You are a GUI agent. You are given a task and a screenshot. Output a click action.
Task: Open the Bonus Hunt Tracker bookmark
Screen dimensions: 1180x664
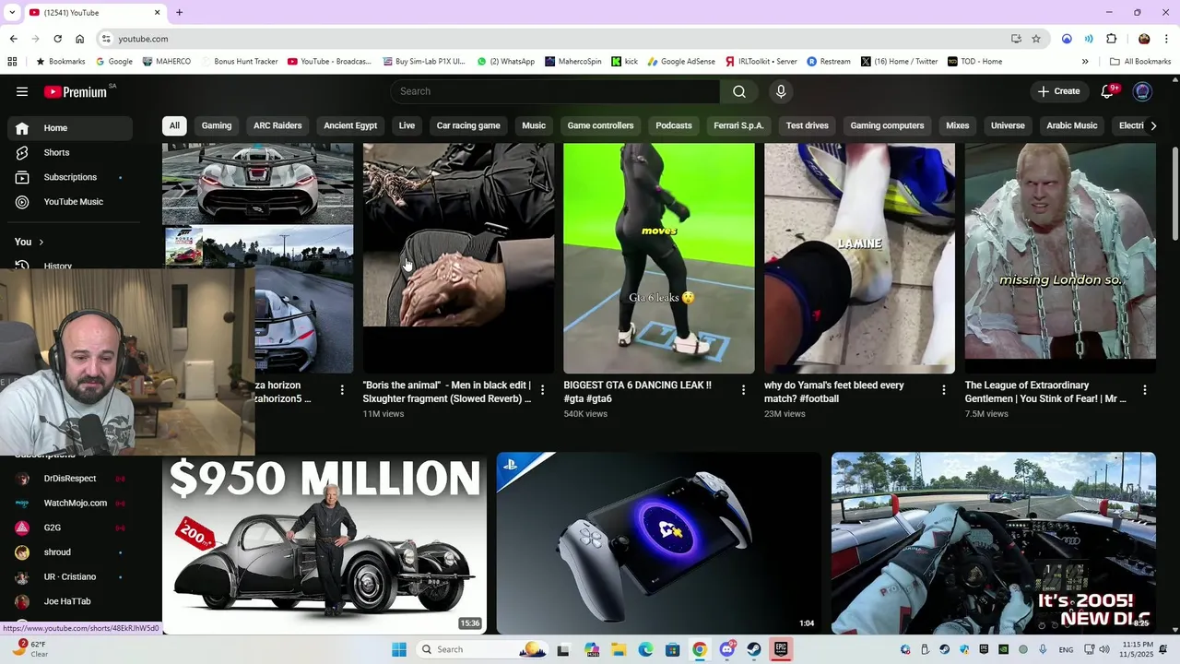238,62
